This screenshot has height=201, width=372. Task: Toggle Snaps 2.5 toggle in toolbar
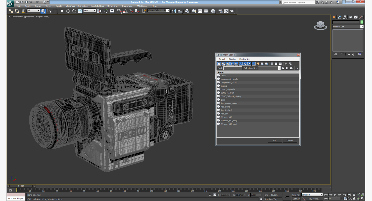[119, 11]
